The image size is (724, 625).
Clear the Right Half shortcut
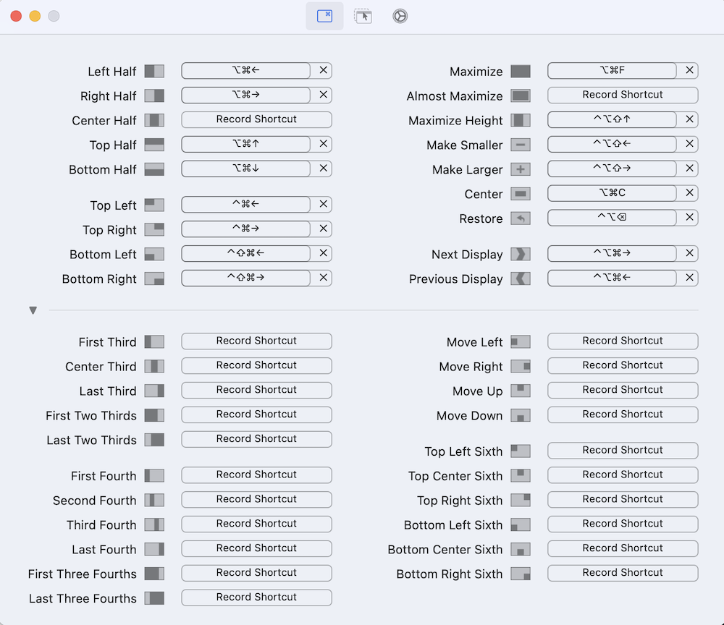coord(323,95)
